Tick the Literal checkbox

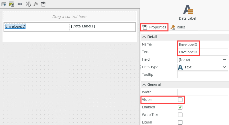(180, 122)
